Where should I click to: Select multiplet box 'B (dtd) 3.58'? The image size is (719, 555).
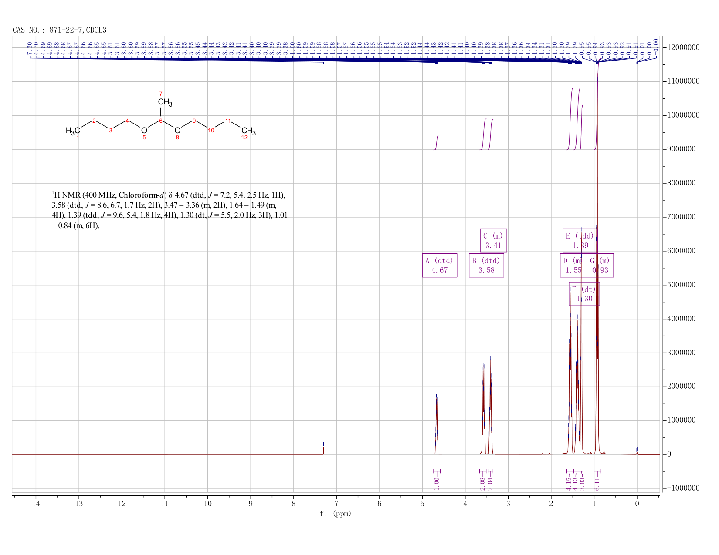coord(486,265)
